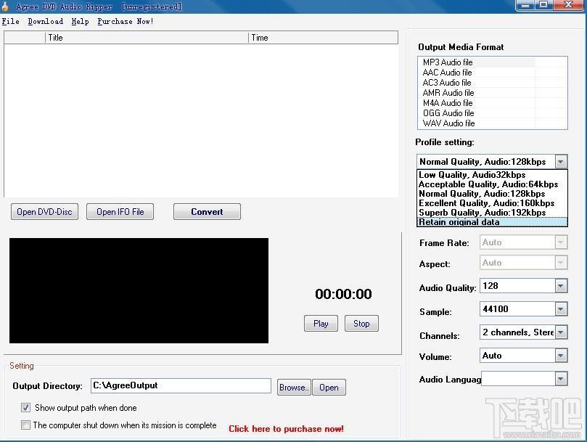Open the Audio Language dropdown
This screenshot has height=442, width=587.
560,379
